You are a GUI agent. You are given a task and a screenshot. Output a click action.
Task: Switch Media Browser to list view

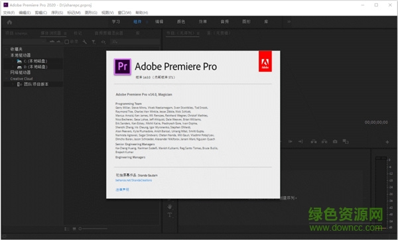point(67,229)
